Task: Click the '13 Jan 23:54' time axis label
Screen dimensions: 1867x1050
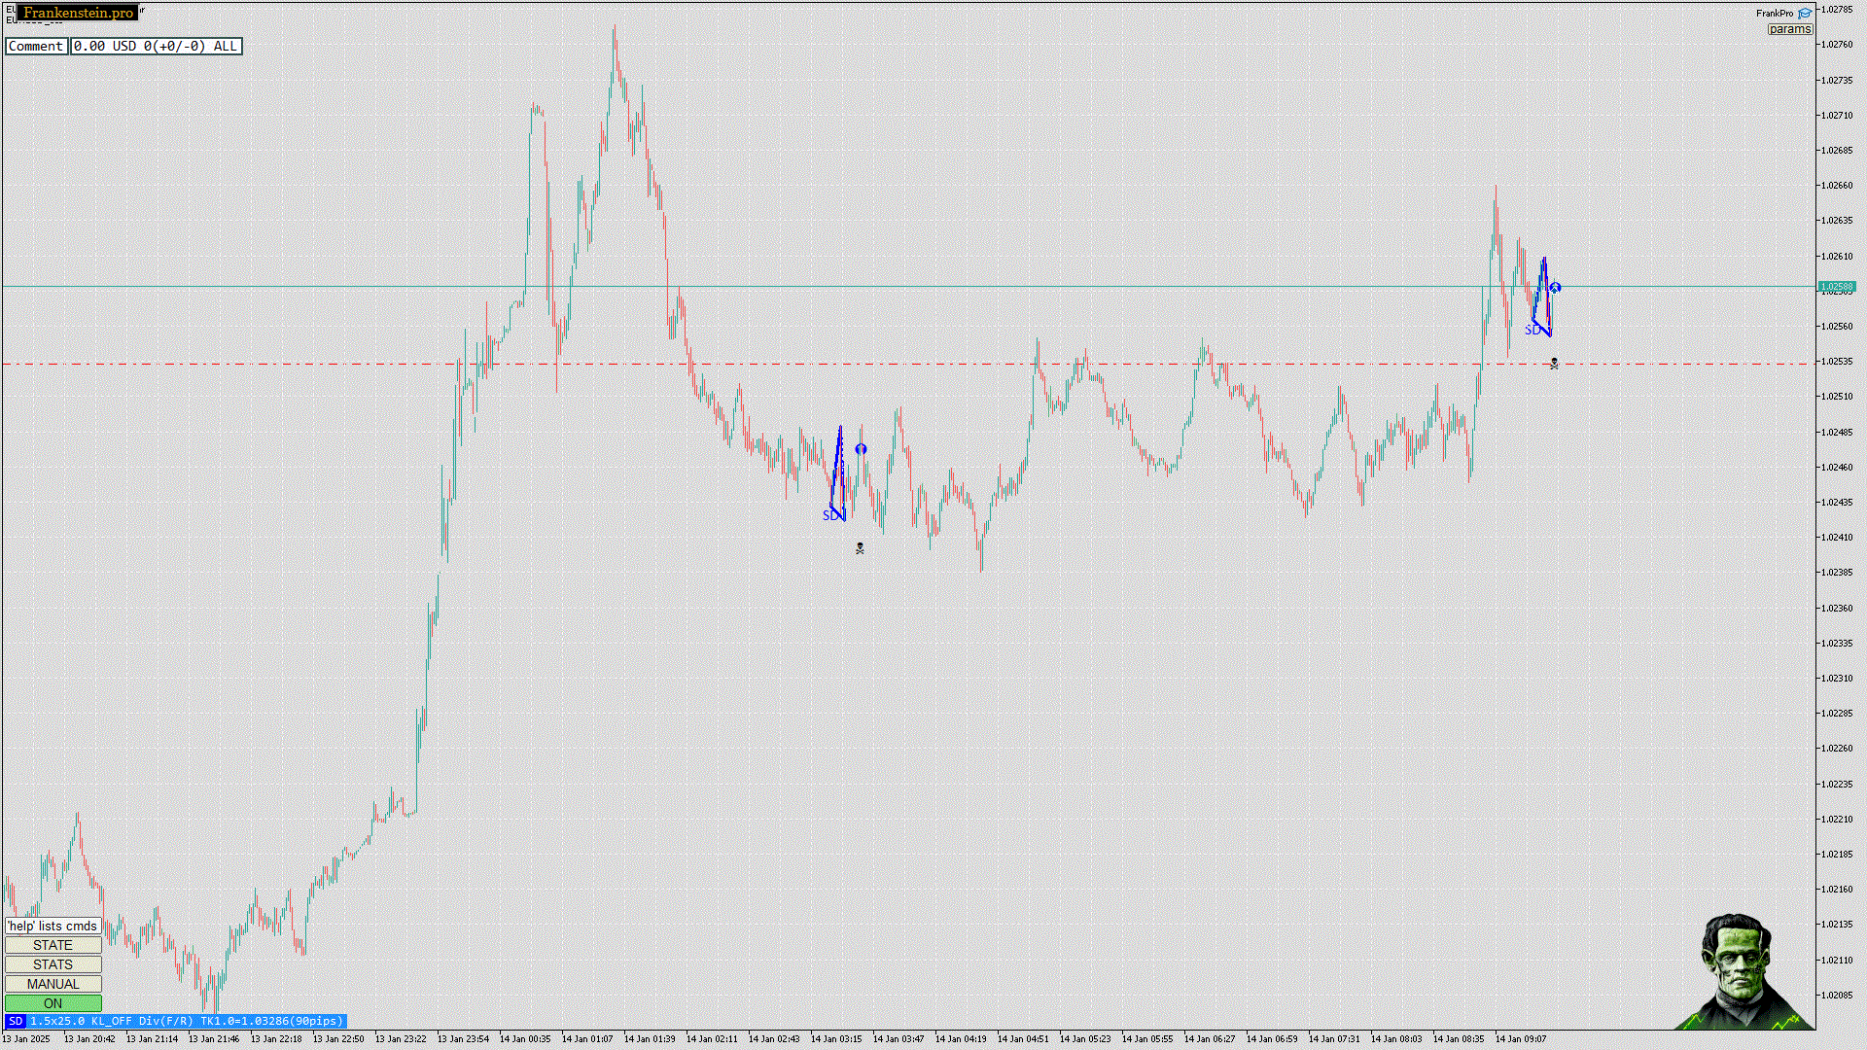Action: (x=463, y=1039)
